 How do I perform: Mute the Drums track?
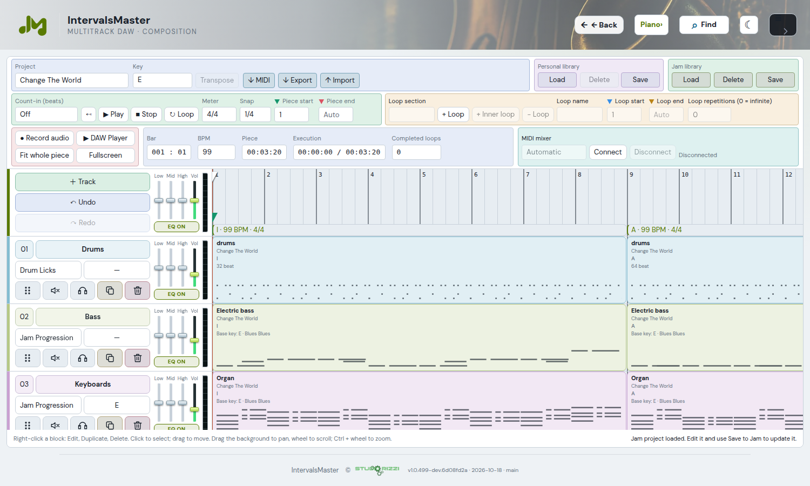(x=55, y=291)
